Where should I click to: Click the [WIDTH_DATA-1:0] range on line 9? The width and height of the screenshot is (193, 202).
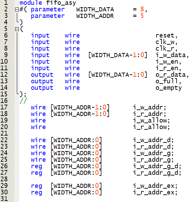pyautogui.click(x=118, y=55)
